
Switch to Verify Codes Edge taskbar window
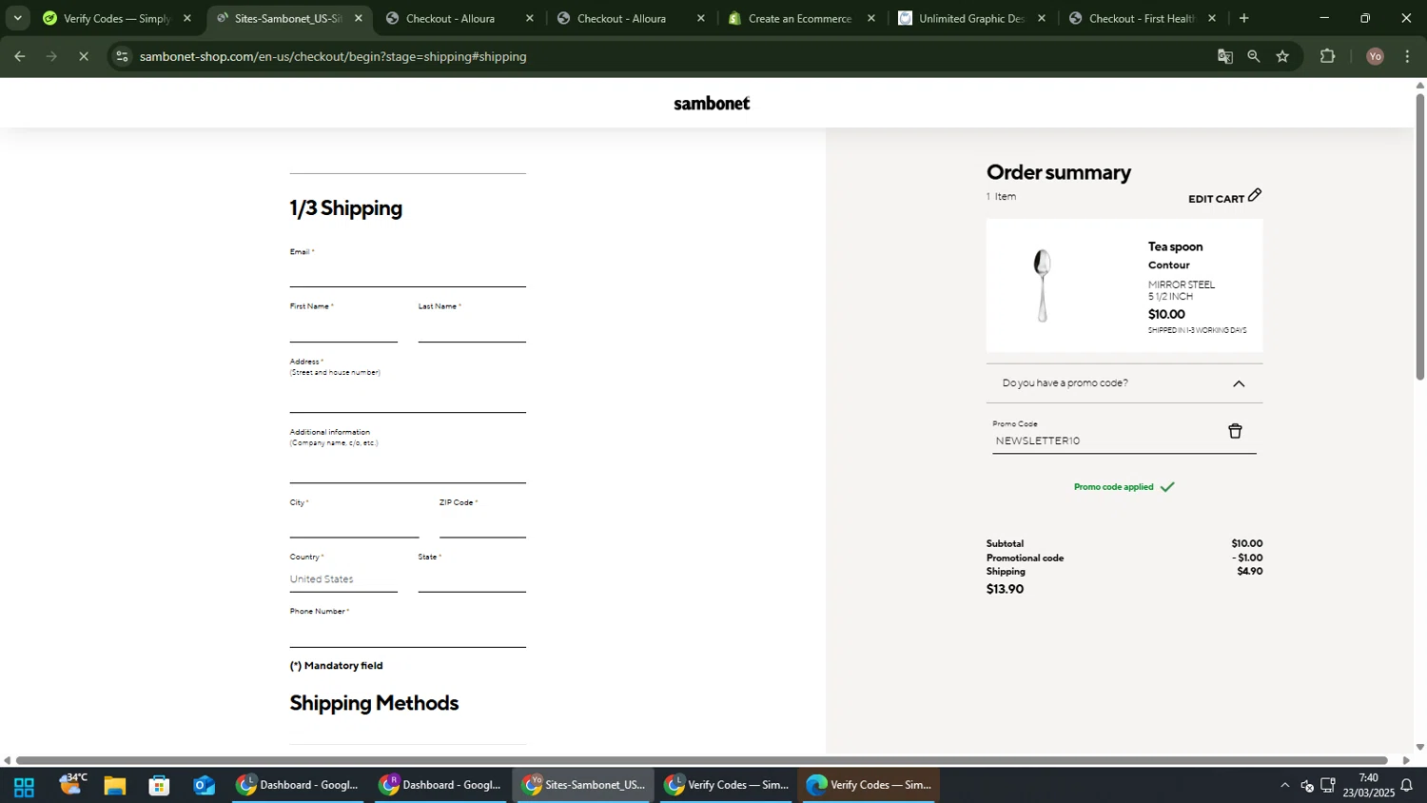(x=869, y=785)
